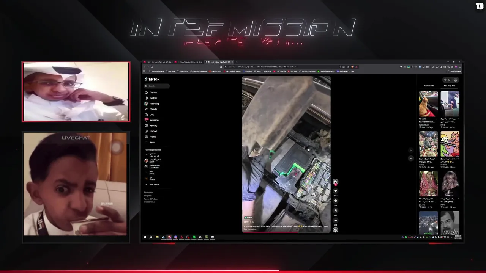Switch to the first browser tab
The height and width of the screenshot is (273, 486).
[157, 62]
